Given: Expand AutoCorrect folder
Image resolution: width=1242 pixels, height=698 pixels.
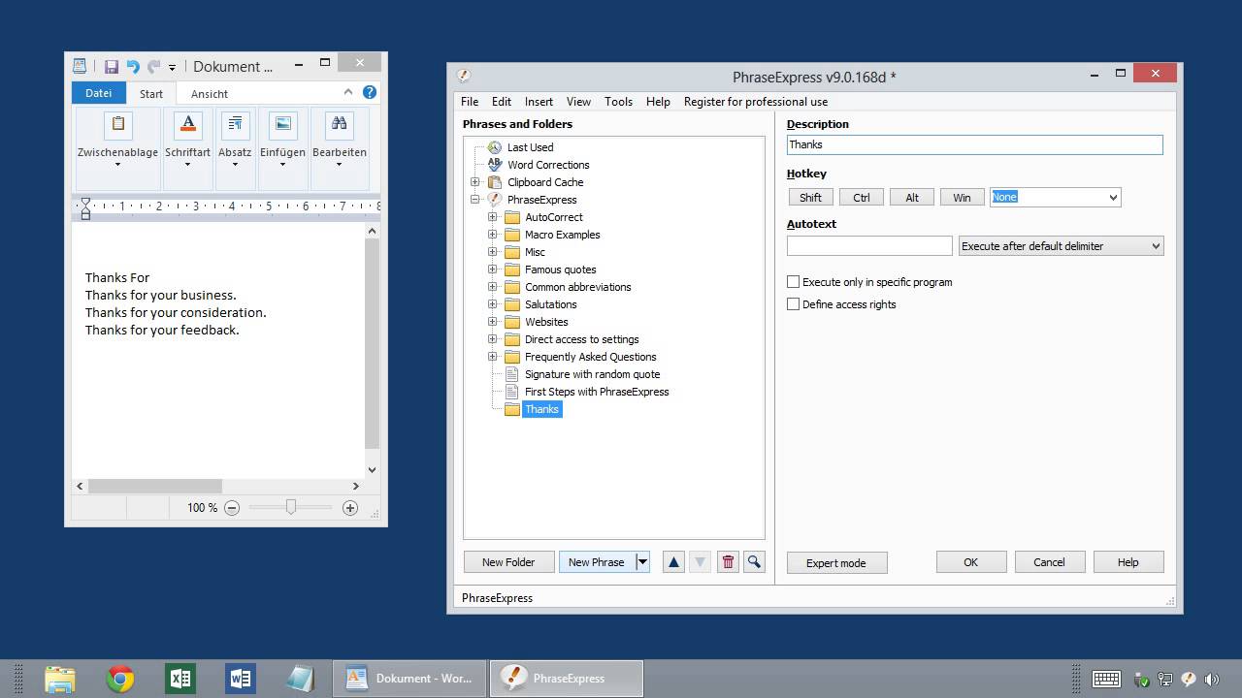Looking at the screenshot, I should (493, 217).
